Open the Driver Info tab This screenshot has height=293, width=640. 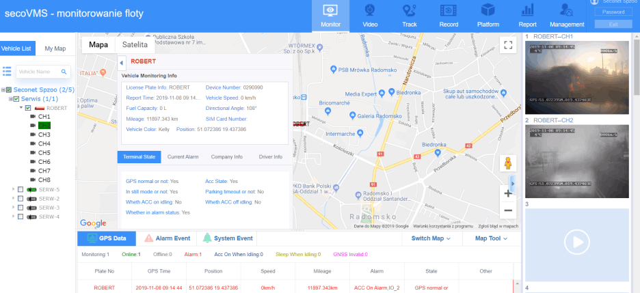tap(270, 157)
